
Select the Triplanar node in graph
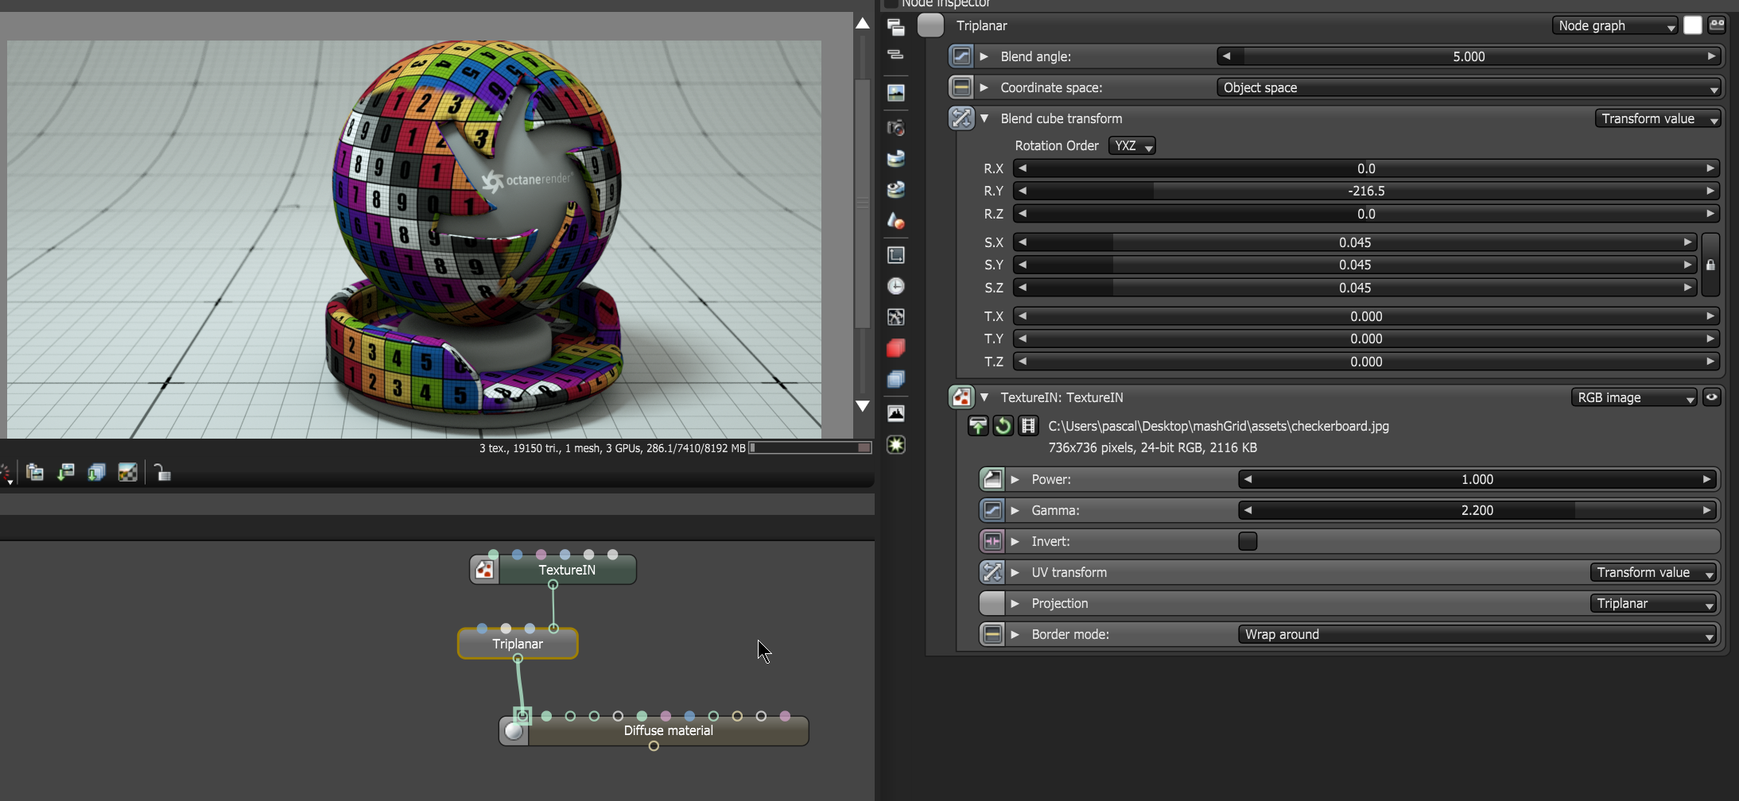[x=518, y=644]
